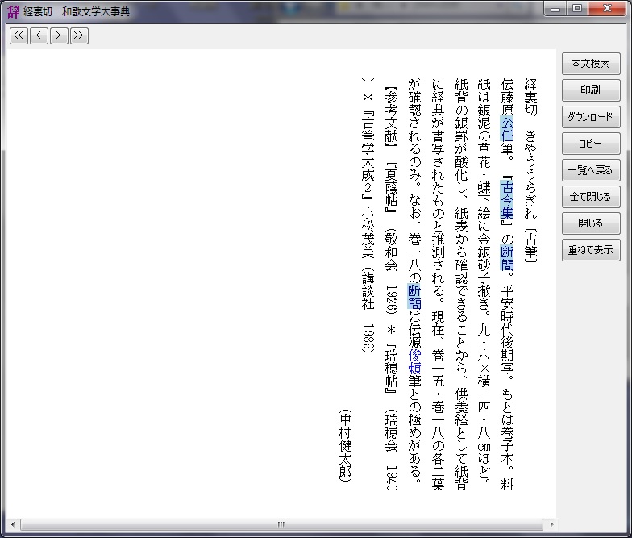Click the 辞 application icon in title bar
Screen dimensions: 632x538
[x=13, y=11]
